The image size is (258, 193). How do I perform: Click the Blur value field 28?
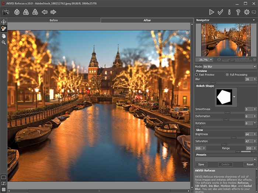click(x=249, y=79)
